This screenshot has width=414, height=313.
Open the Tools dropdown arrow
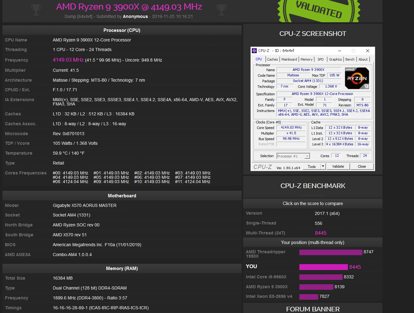pos(323,166)
